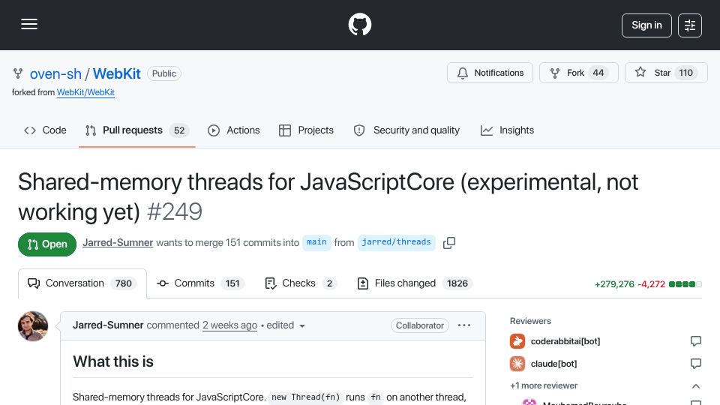The width and height of the screenshot is (720, 405).
Task: Select the Conversation tab
Action: click(x=82, y=283)
